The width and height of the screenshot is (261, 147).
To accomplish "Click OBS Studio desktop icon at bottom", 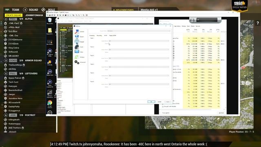I will (x=50, y=113).
